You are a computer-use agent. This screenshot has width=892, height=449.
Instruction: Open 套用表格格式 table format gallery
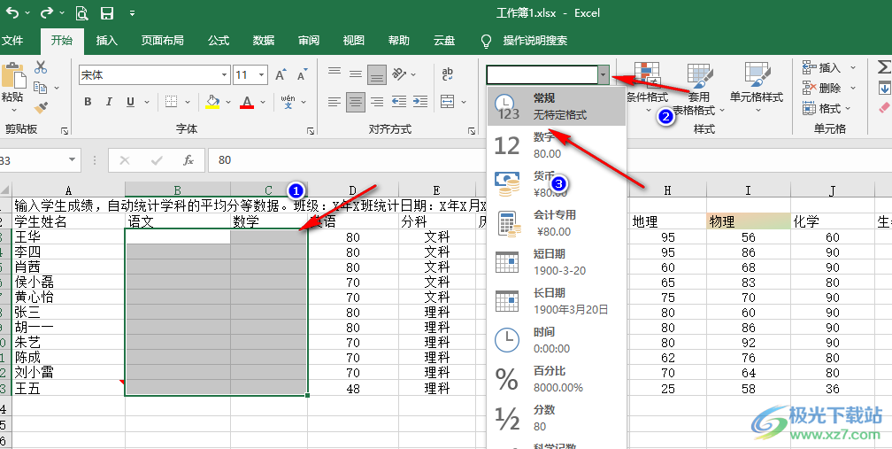699,89
